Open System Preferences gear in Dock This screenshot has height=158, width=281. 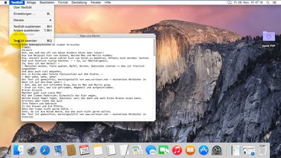[x=216, y=150]
